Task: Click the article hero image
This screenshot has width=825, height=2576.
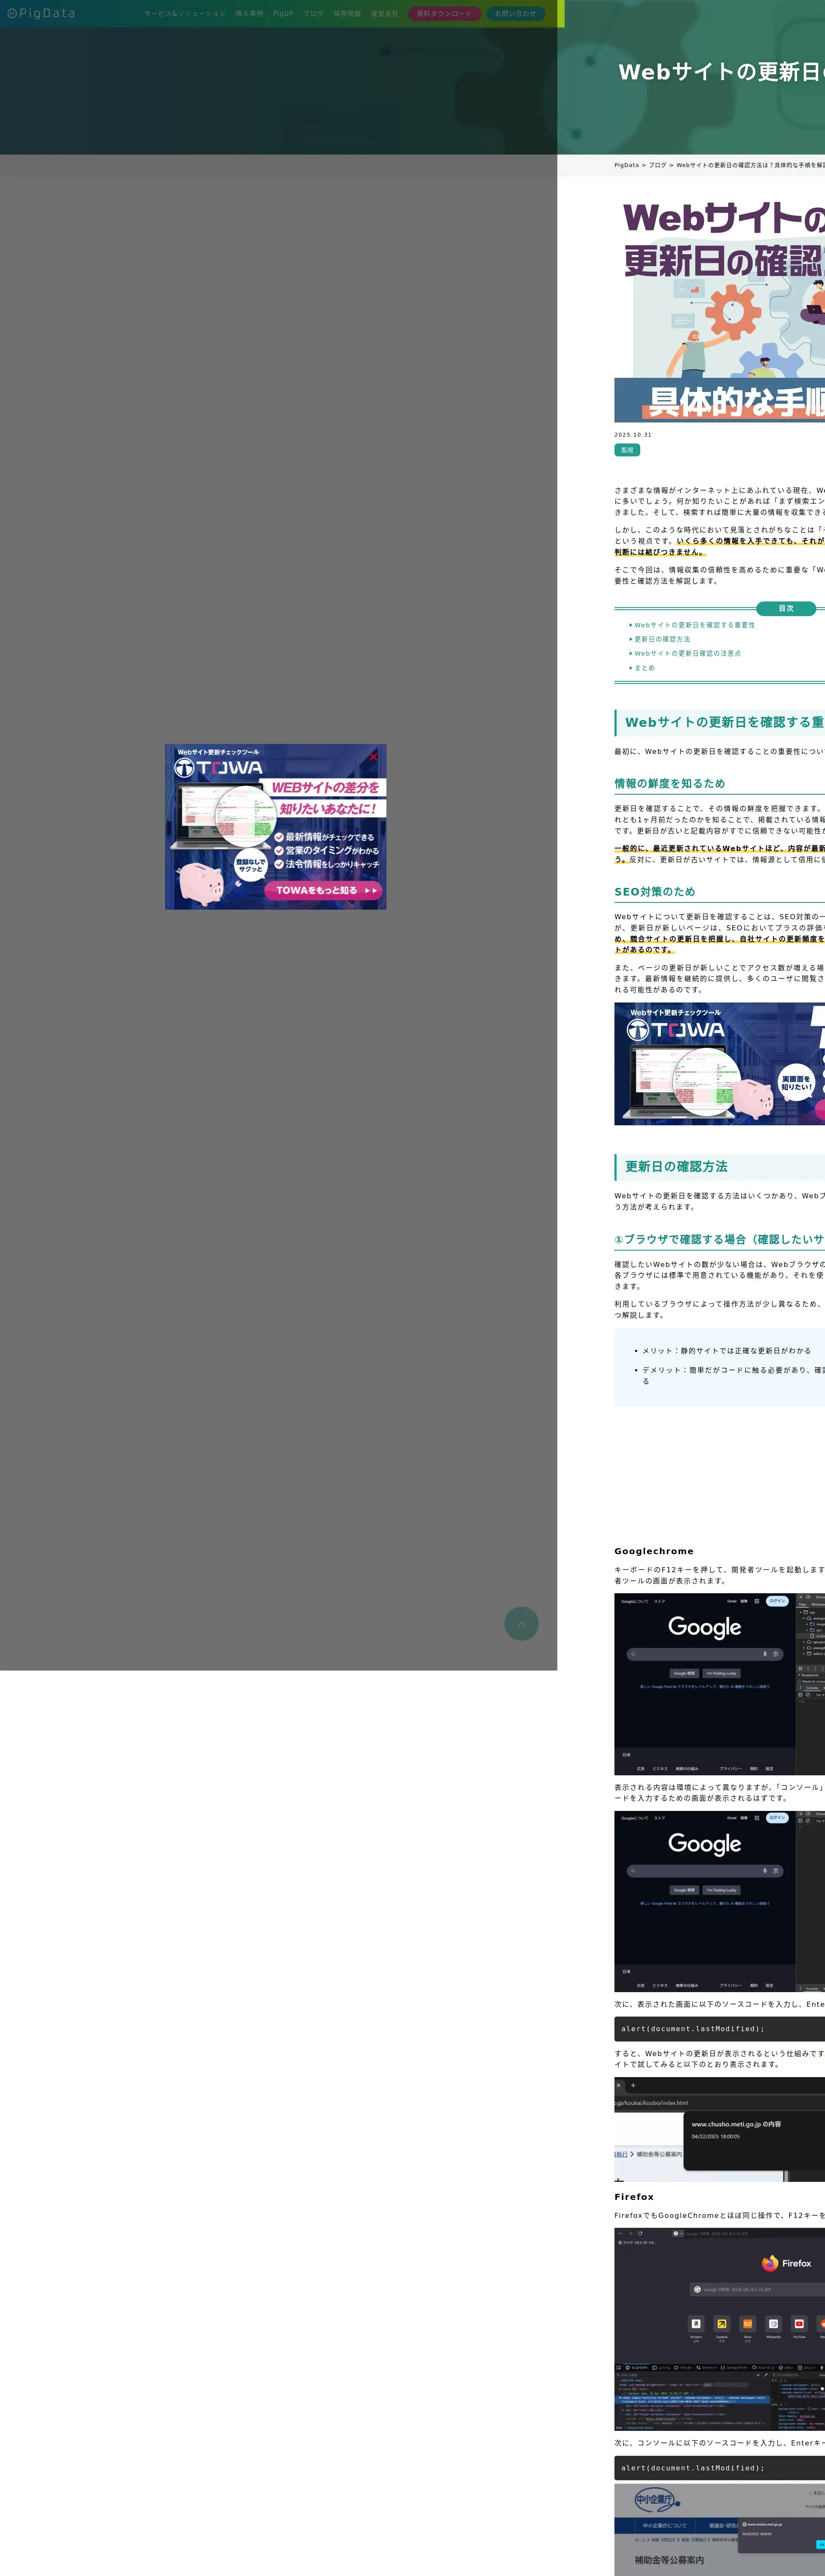Action: pyautogui.click(x=719, y=309)
